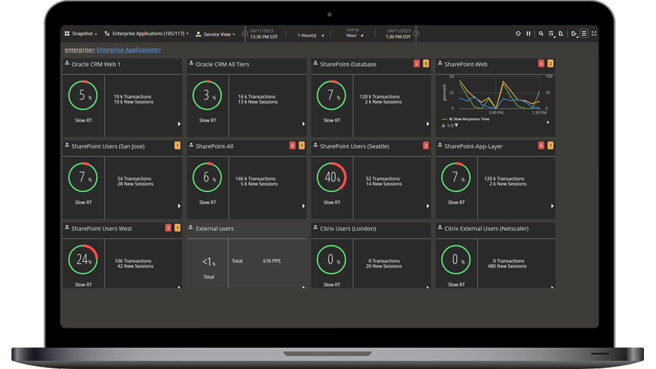Viewport: 656px width, 369px height.
Task: Toggle the % Slow Response Time legend entry
Action: 466,119
